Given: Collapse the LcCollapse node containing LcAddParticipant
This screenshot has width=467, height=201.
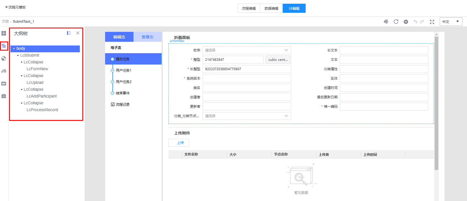Looking at the screenshot, I should (x=22, y=90).
